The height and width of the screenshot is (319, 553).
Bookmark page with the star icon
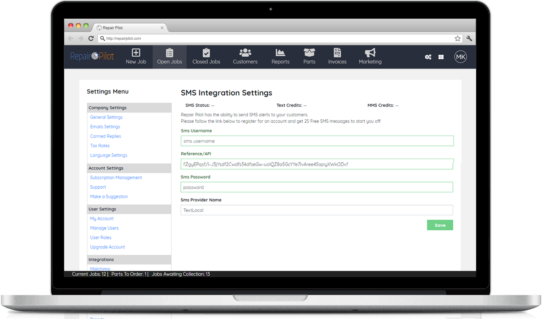click(x=457, y=38)
